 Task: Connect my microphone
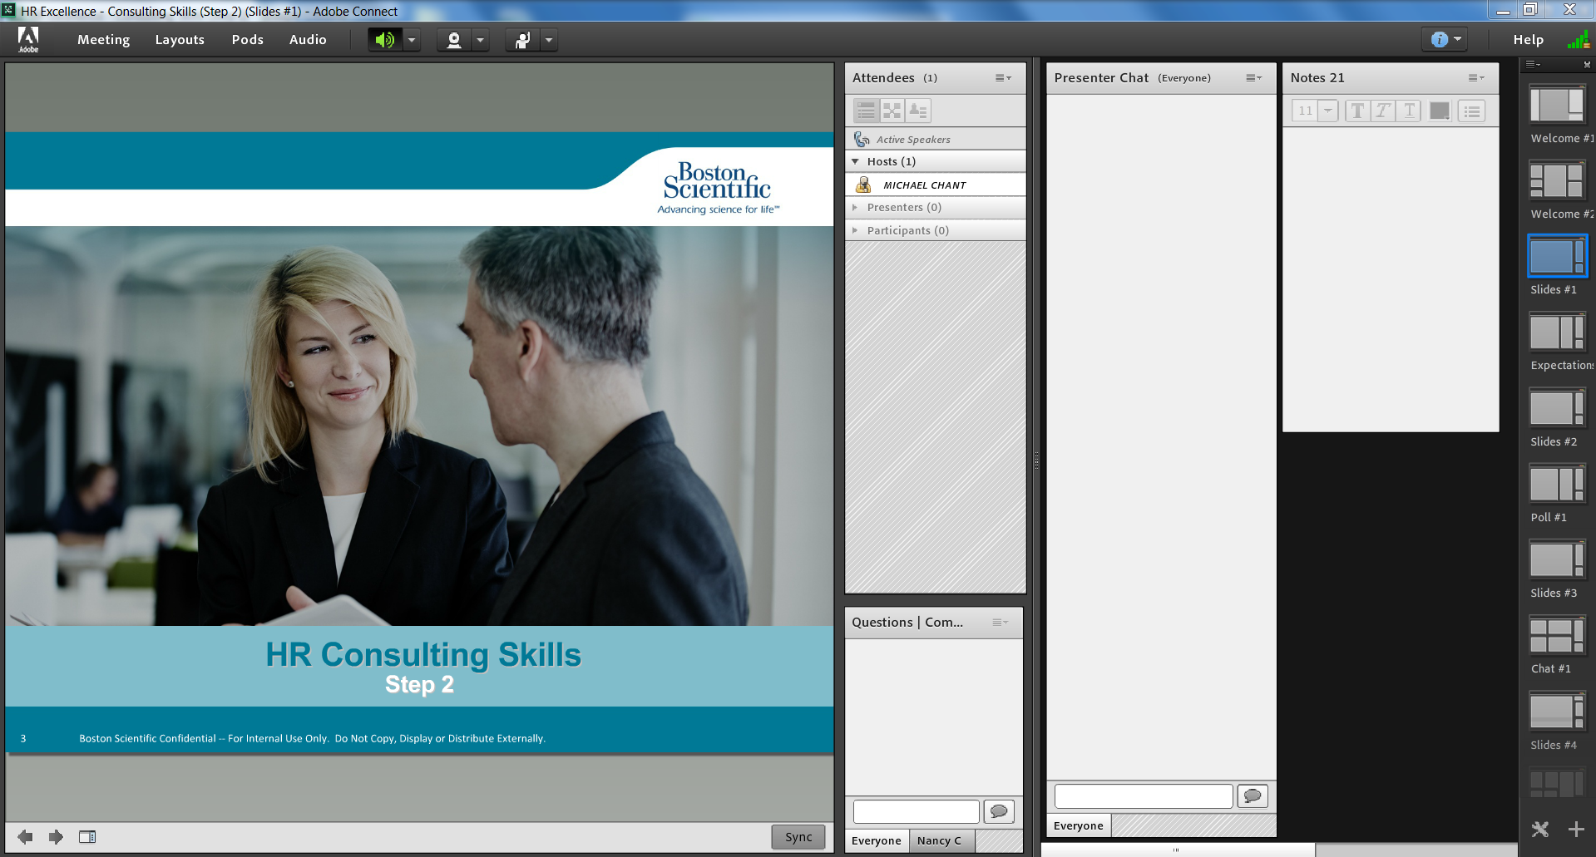pyautogui.click(x=522, y=39)
